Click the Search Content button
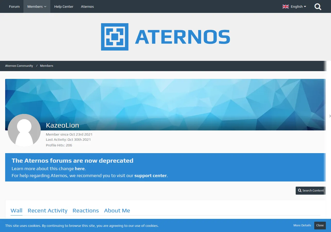The width and height of the screenshot is (331, 232). pos(311,190)
